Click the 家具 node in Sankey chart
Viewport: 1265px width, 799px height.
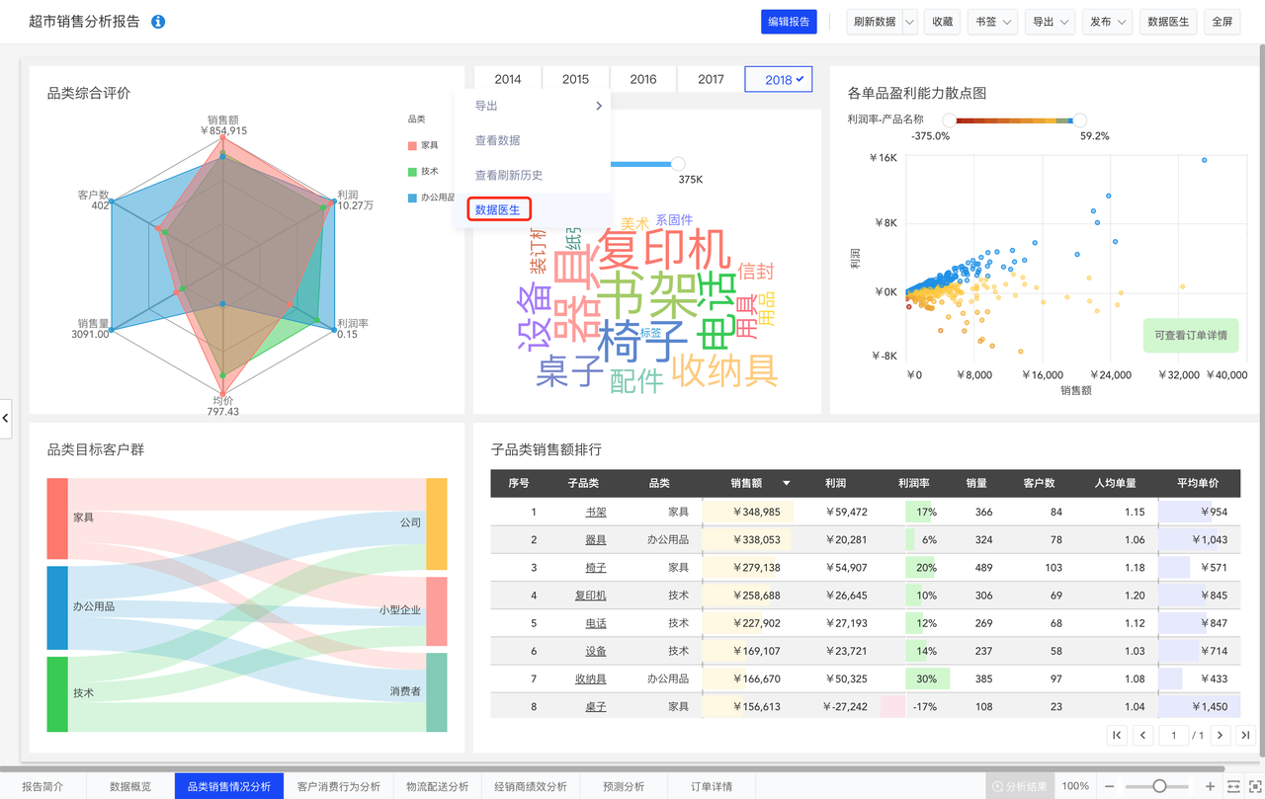coord(57,519)
